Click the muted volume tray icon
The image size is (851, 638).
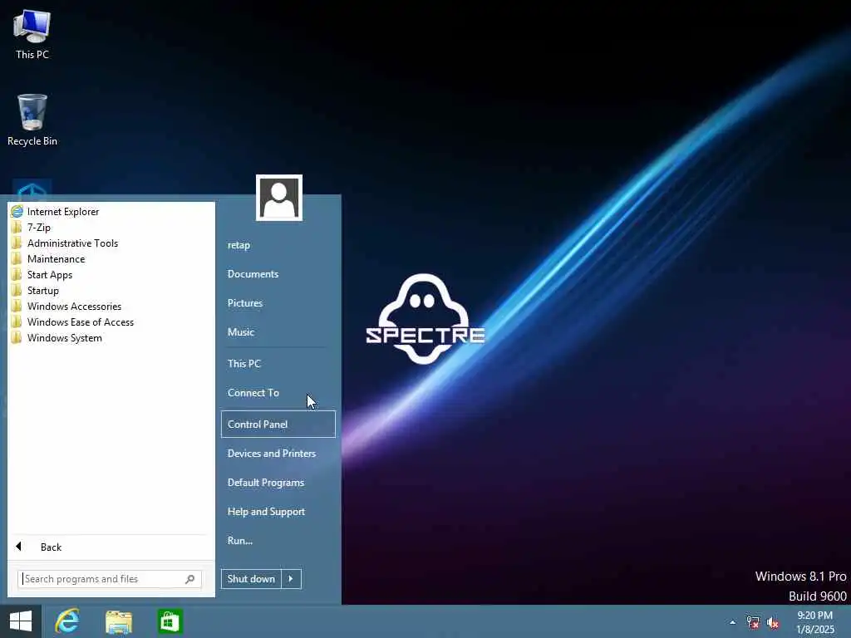click(x=773, y=623)
